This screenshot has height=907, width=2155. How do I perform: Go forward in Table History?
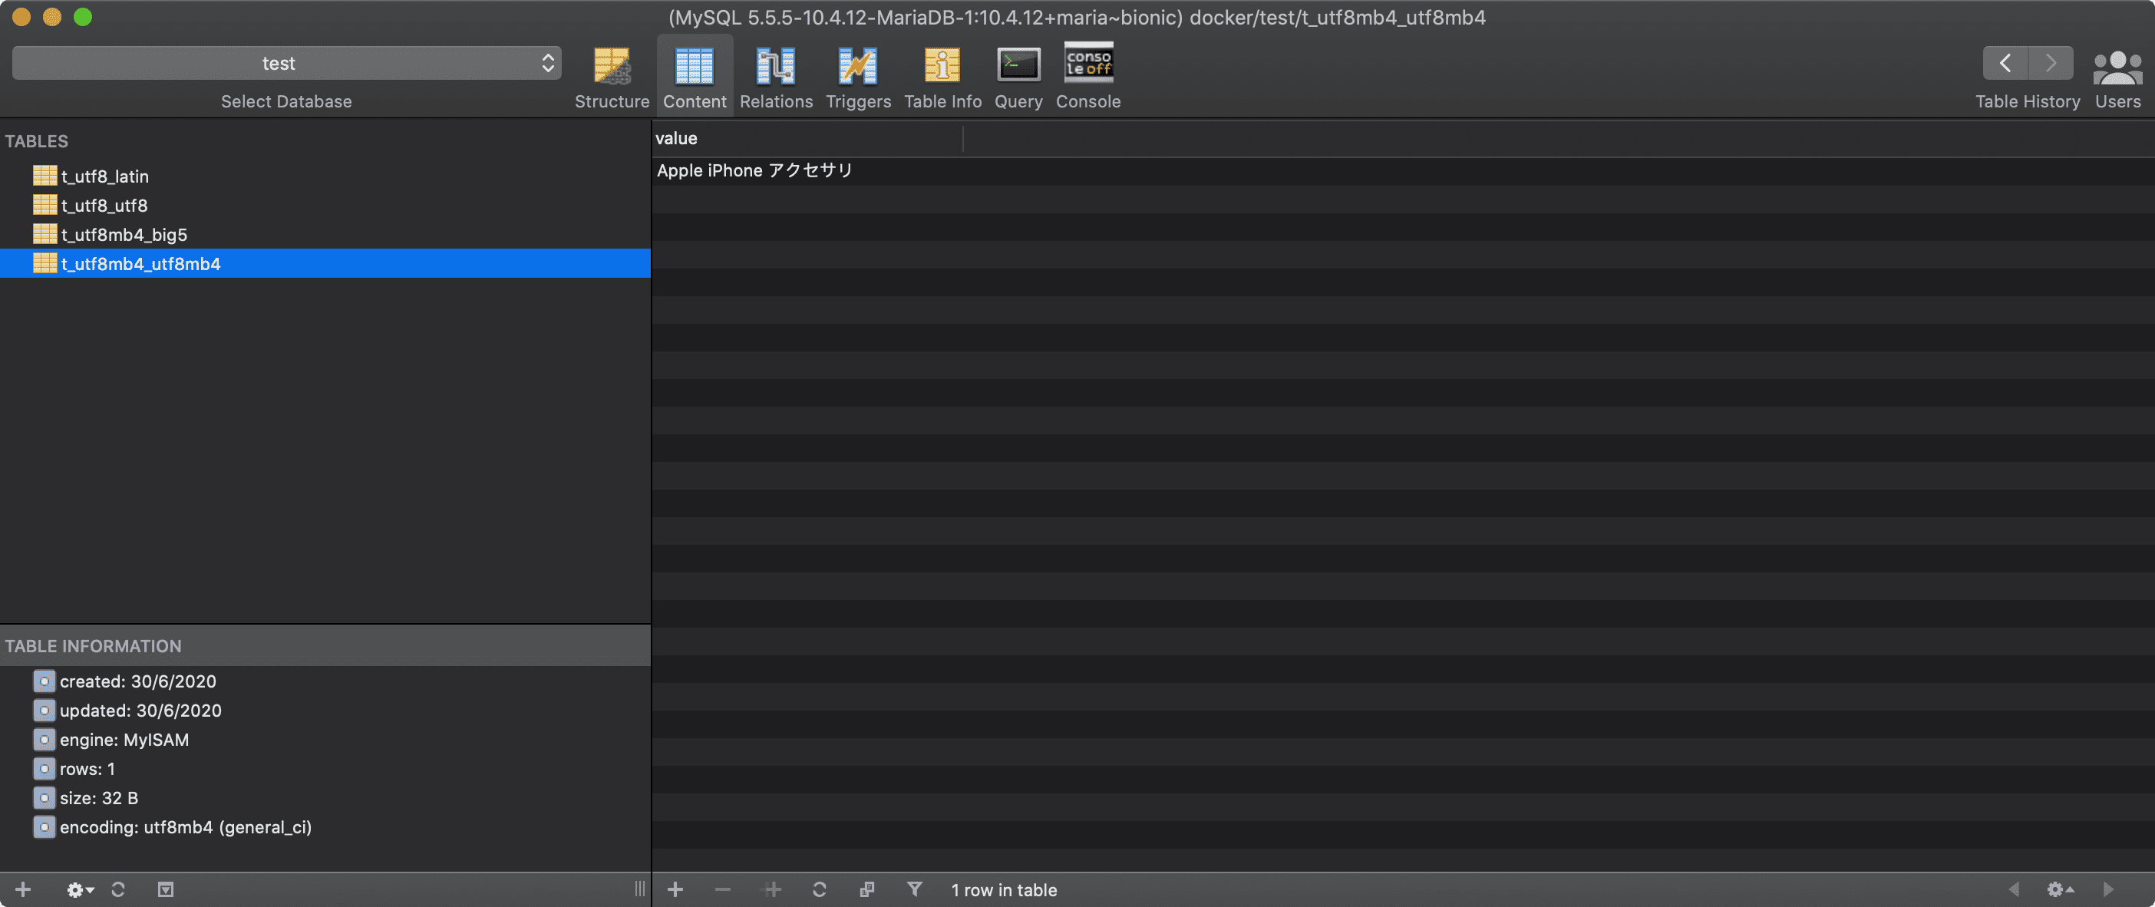(2051, 63)
